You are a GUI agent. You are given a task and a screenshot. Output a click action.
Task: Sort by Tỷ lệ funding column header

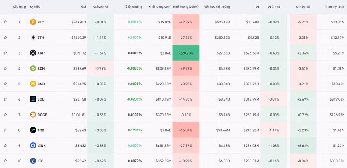click(x=133, y=6)
